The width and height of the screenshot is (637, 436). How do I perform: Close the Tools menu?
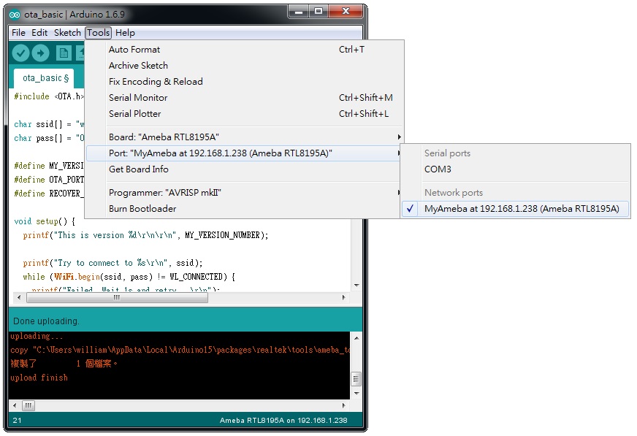coord(99,32)
